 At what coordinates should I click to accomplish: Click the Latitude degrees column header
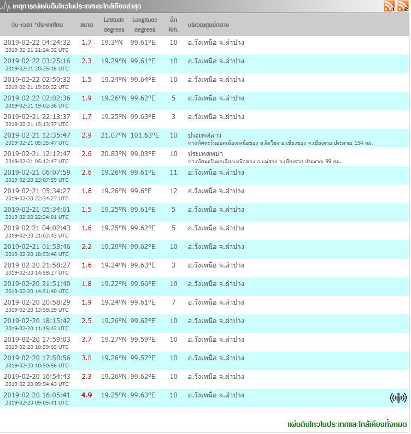pyautogui.click(x=114, y=25)
